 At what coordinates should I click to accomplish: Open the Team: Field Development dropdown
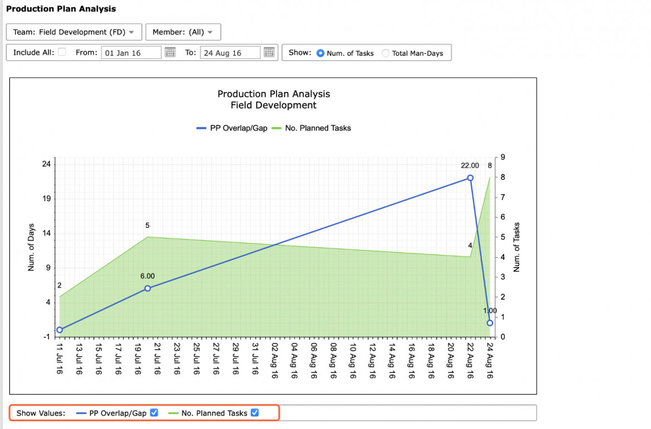(74, 32)
